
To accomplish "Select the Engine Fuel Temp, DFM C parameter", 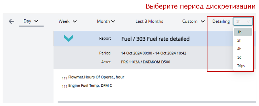I will point(90,86).
